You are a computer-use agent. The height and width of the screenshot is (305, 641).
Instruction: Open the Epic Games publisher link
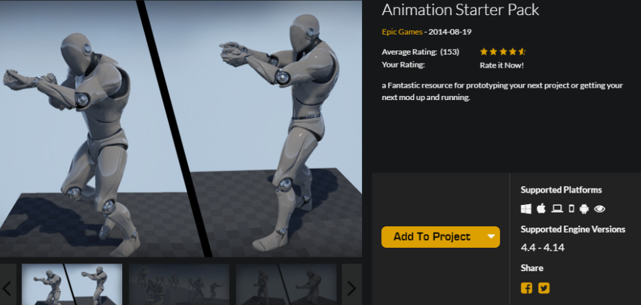tap(402, 32)
